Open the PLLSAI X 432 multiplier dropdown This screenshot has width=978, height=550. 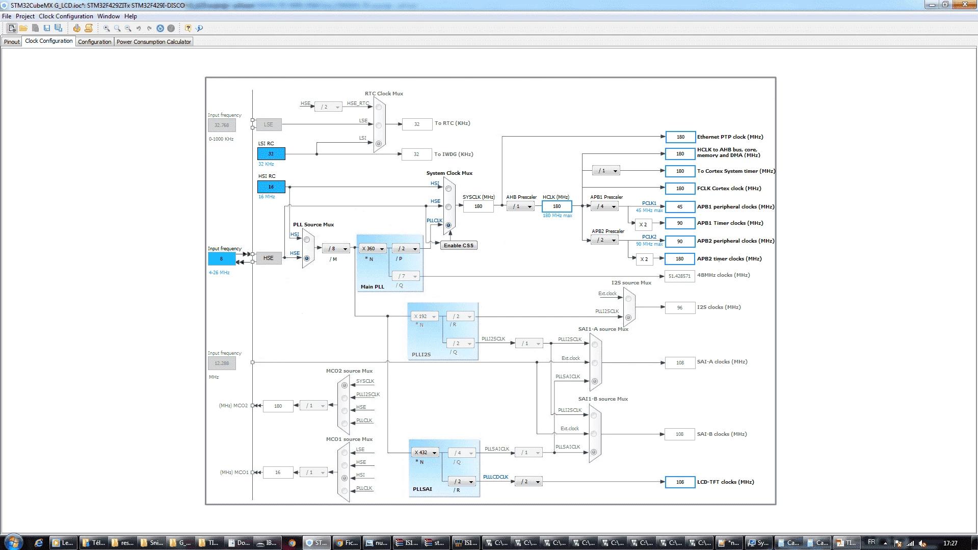[426, 453]
